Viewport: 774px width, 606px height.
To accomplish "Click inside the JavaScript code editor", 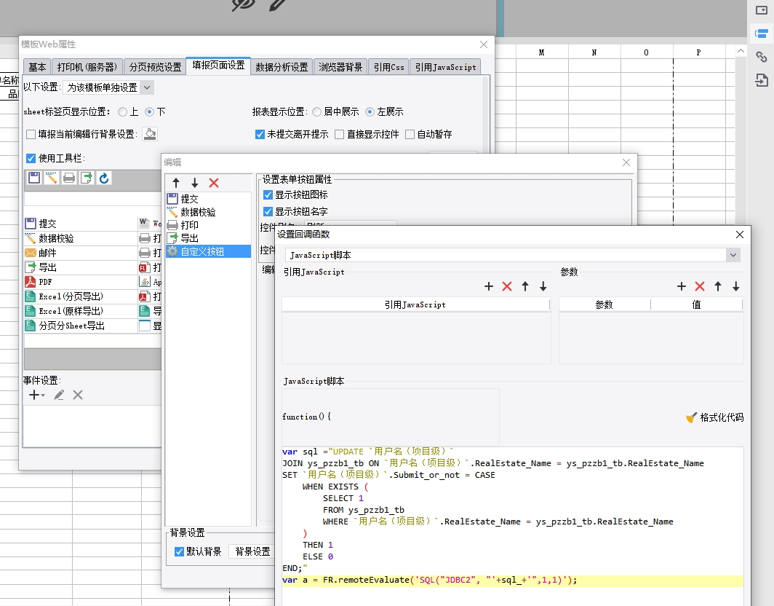I will click(x=509, y=539).
